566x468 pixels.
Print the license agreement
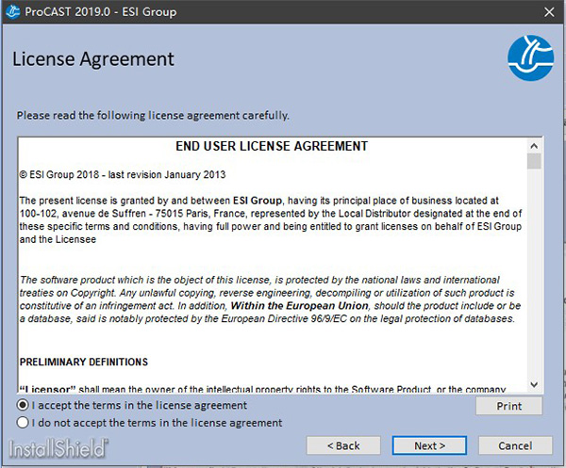click(x=509, y=406)
